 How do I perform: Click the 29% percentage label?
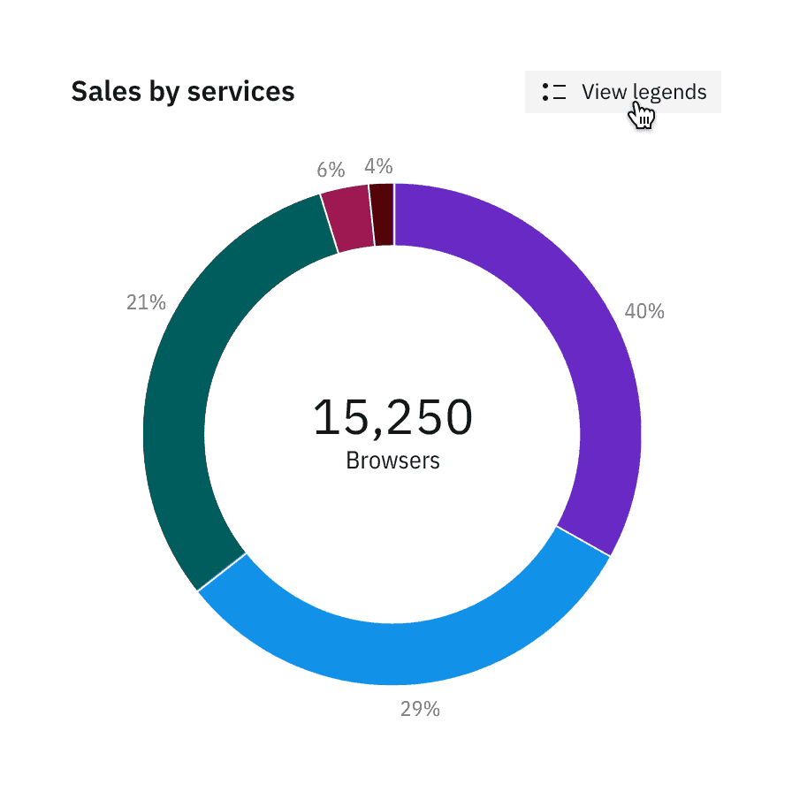(x=420, y=709)
